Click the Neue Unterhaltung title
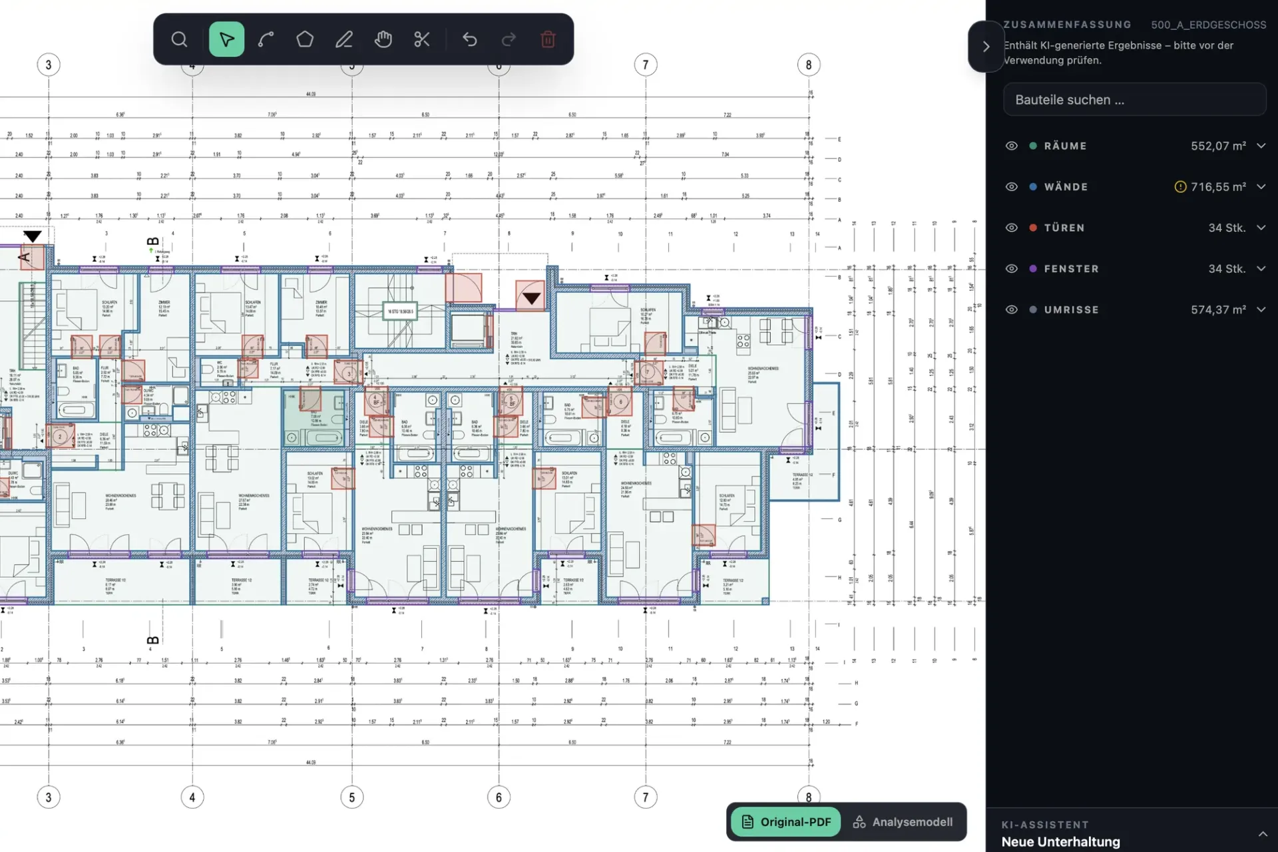1278x852 pixels. pos(1060,842)
